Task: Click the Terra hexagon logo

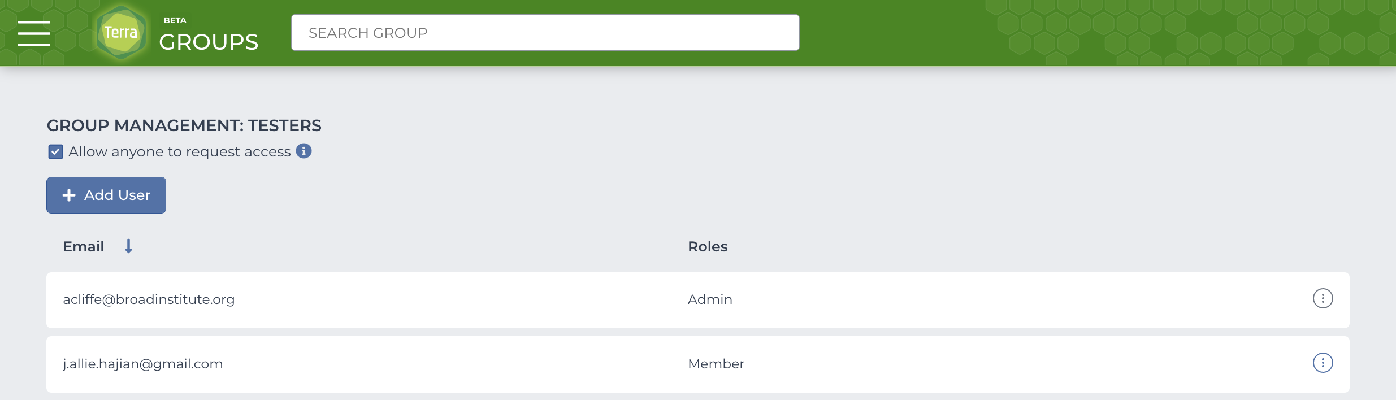Action: click(121, 32)
